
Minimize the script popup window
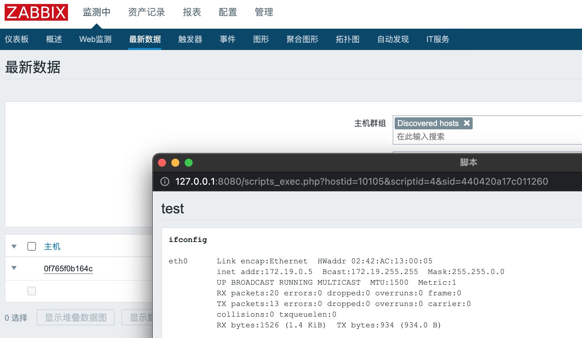click(x=175, y=163)
